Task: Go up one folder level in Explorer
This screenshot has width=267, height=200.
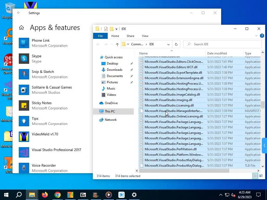Action: [x=117, y=44]
